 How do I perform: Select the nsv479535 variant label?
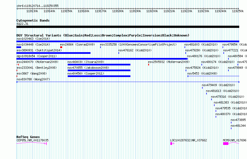[231, 108]
